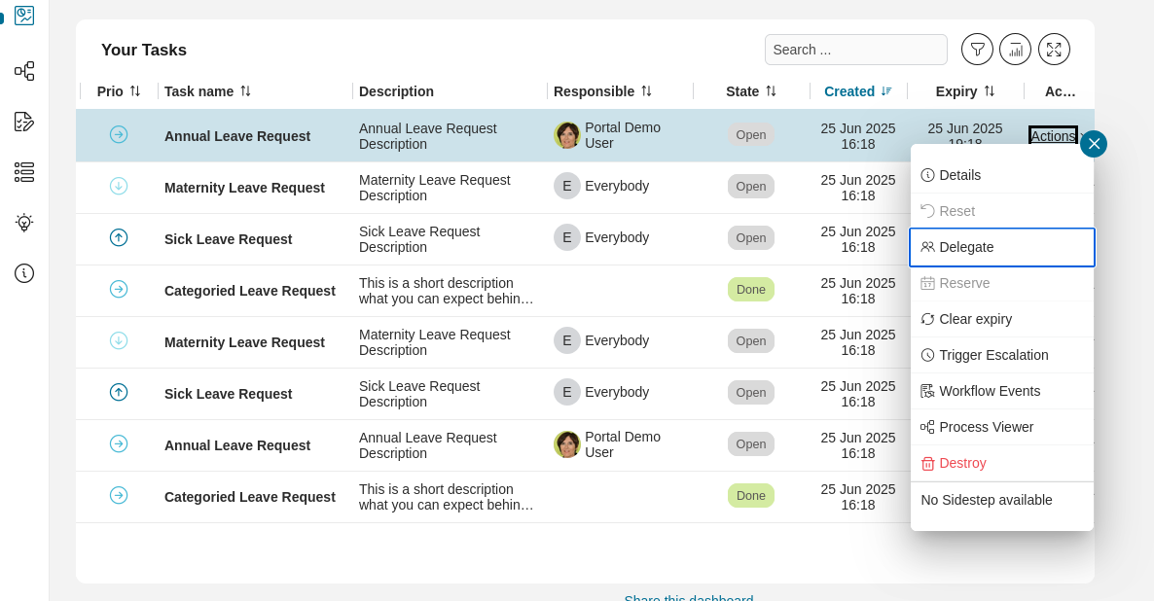The height and width of the screenshot is (601, 1154).
Task: Choose Destroy in the actions menu
Action: (x=1001, y=464)
